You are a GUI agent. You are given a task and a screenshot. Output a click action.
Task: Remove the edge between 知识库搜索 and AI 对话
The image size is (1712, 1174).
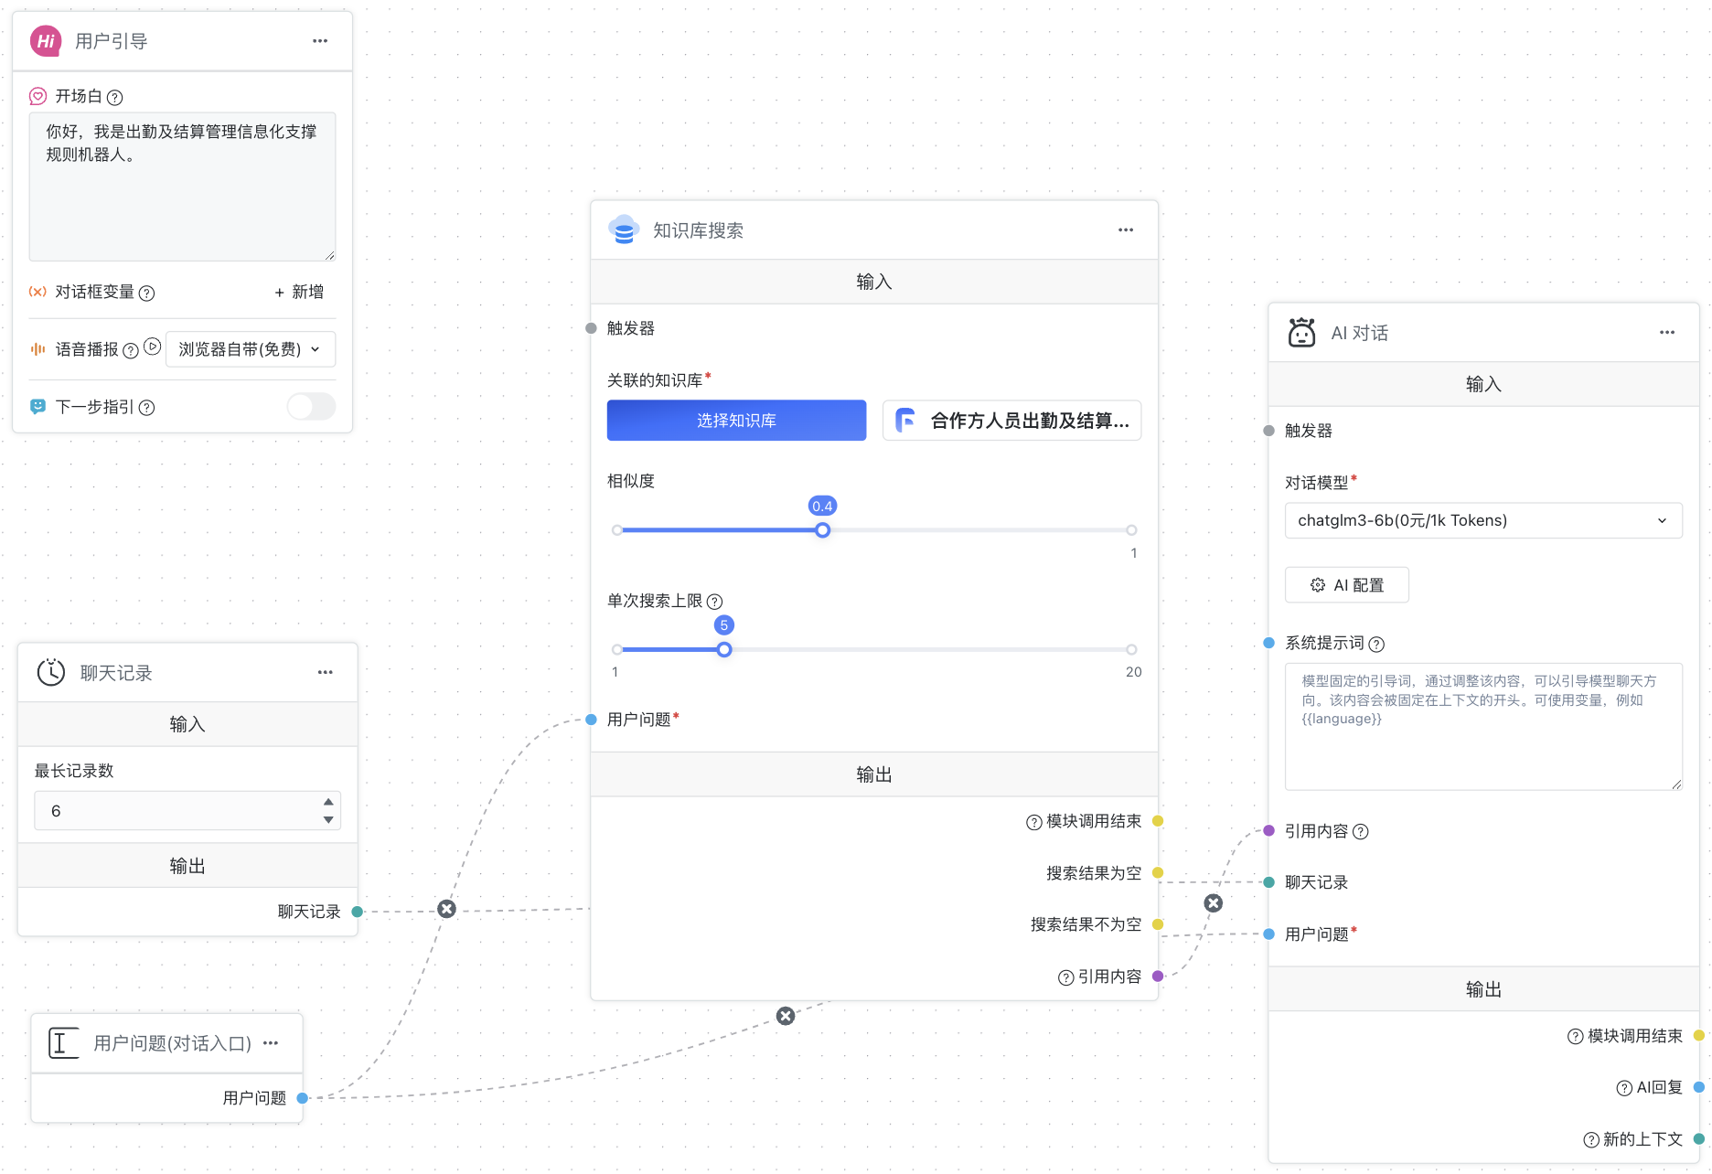(1213, 903)
